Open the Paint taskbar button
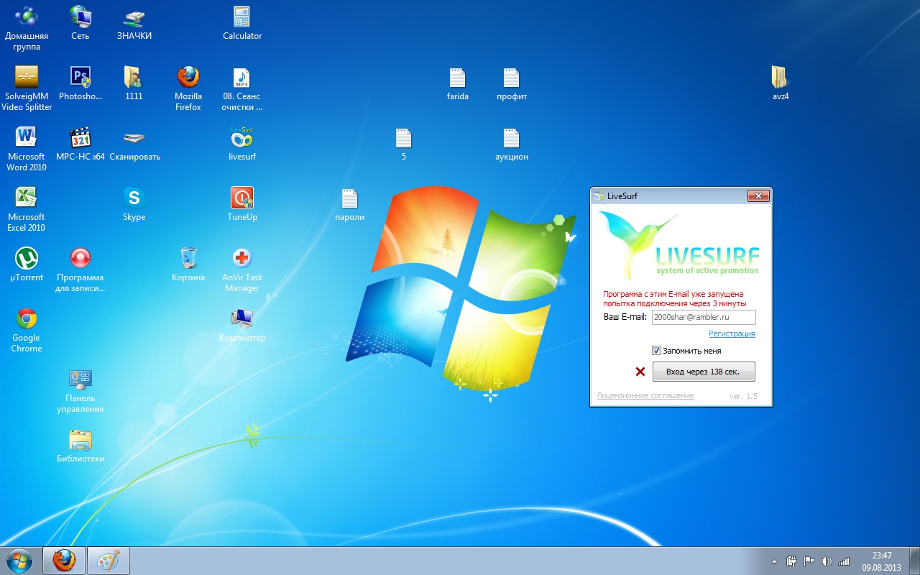The width and height of the screenshot is (920, 575). (x=109, y=561)
